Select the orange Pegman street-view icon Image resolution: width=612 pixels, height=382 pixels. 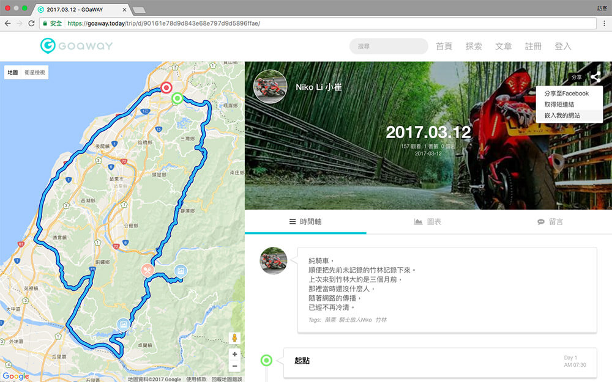tap(234, 337)
